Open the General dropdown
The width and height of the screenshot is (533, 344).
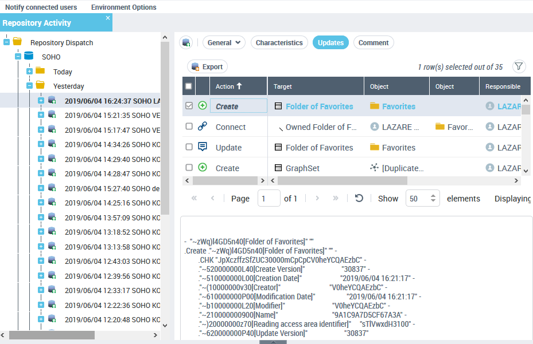pyautogui.click(x=224, y=43)
